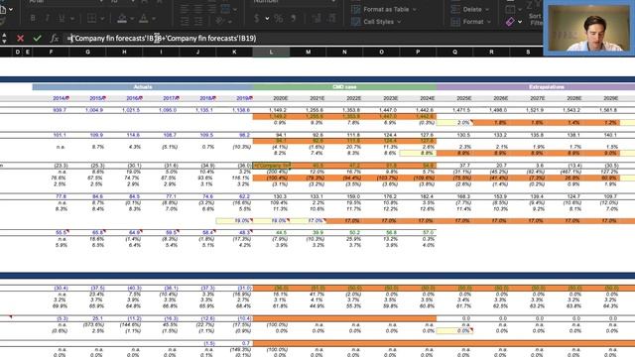Apply Percent Style format
Viewport: 635px width, 357px height.
pos(279,18)
